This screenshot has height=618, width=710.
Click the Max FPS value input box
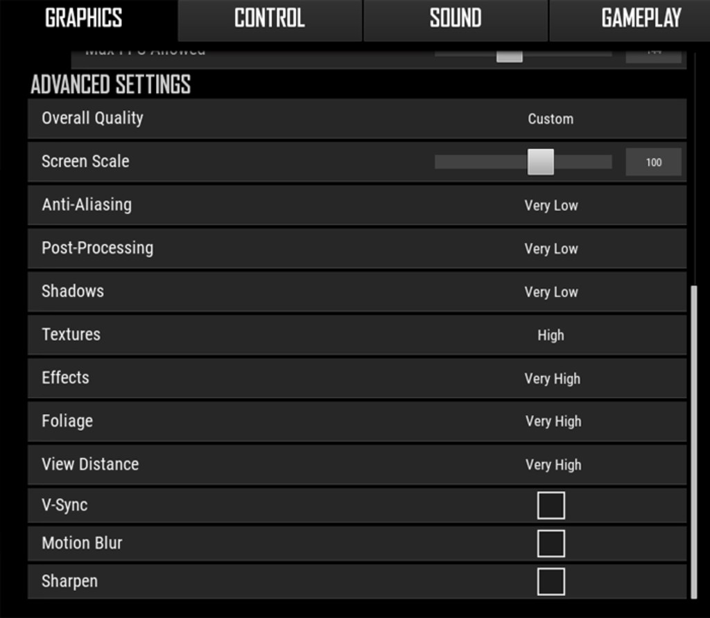pos(653,57)
